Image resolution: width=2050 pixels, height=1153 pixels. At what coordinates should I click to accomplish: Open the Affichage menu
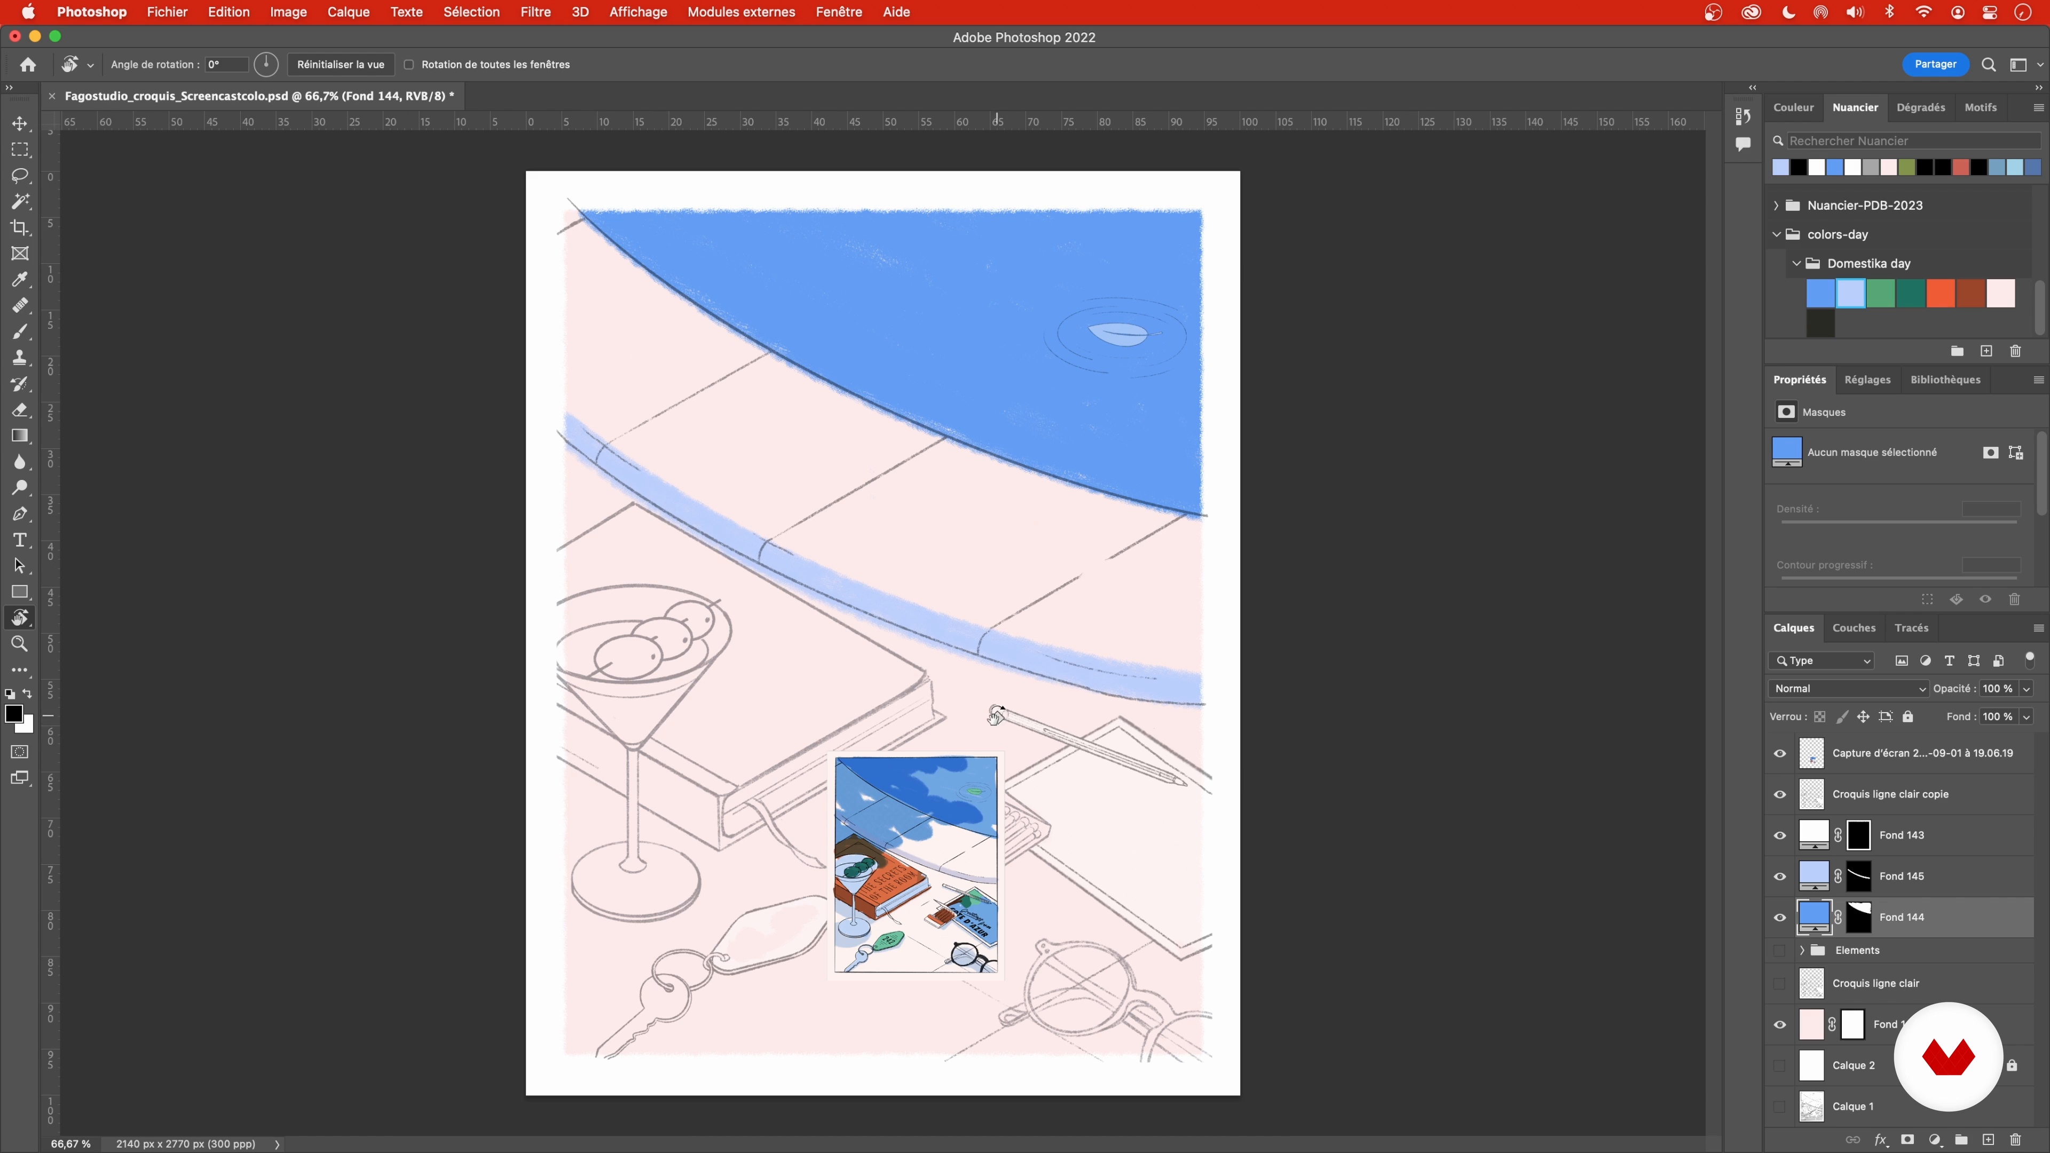(638, 12)
